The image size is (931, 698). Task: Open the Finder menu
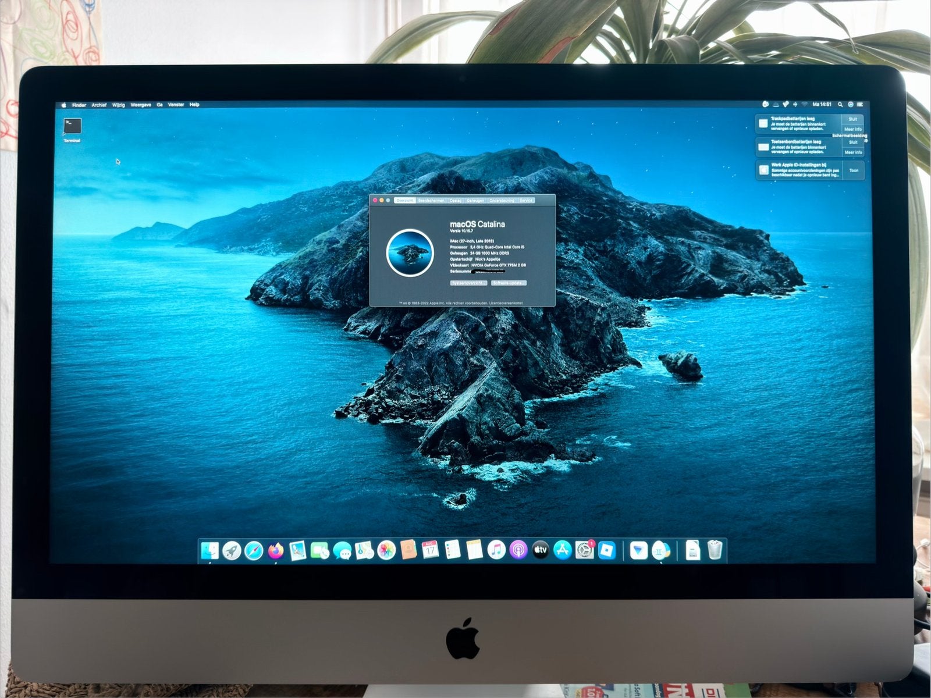[79, 105]
